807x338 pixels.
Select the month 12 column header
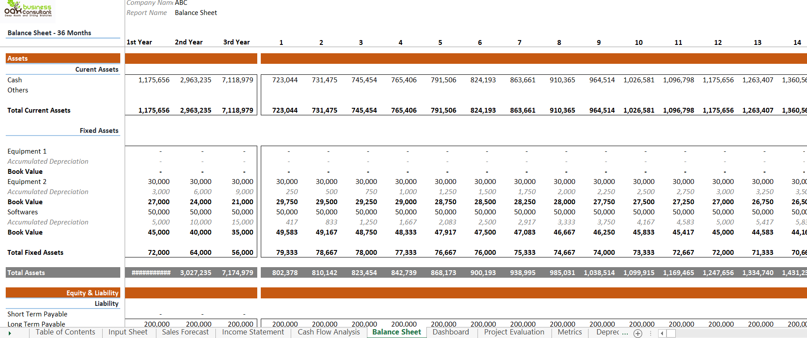pyautogui.click(x=718, y=43)
